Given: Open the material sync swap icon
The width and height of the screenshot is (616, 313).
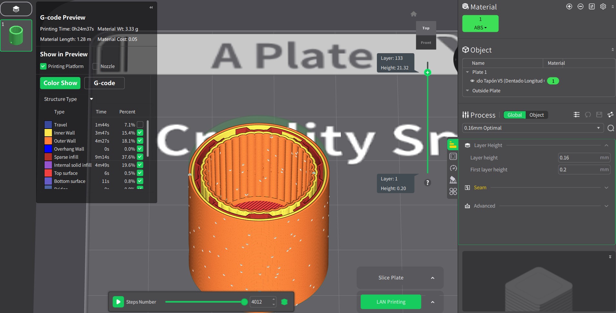Looking at the screenshot, I should point(592,6).
